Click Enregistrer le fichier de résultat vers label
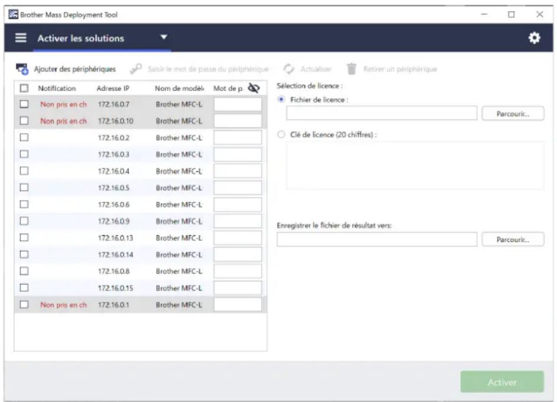Image resolution: width=557 pixels, height=402 pixels. [x=334, y=225]
